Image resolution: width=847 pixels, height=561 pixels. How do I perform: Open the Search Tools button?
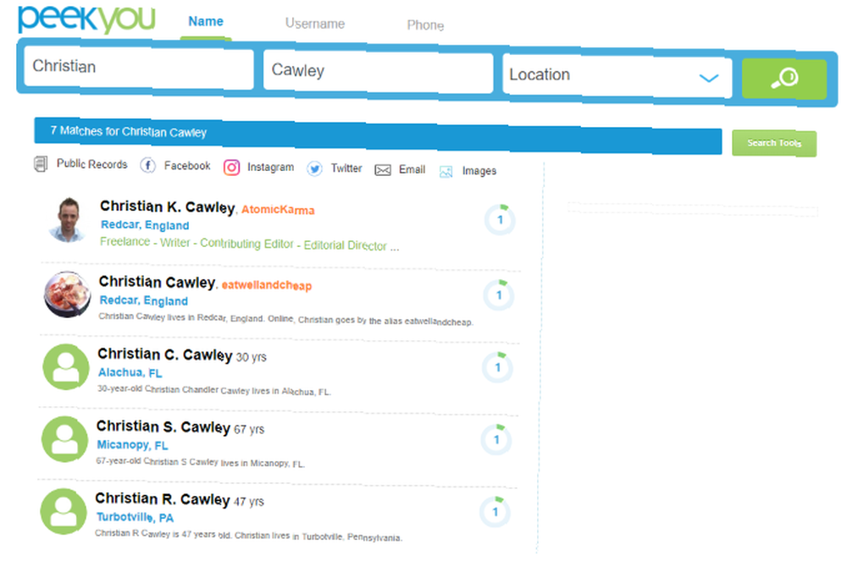coord(774,144)
